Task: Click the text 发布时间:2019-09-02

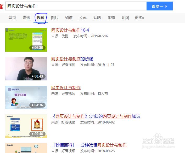Action: click(x=97, y=122)
